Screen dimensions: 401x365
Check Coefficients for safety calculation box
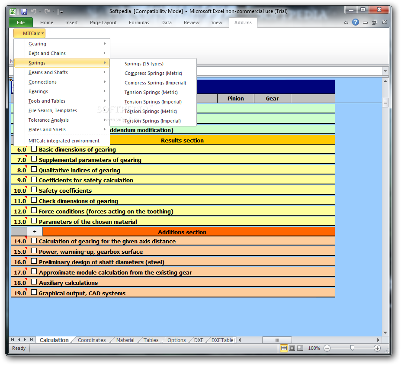click(x=34, y=179)
